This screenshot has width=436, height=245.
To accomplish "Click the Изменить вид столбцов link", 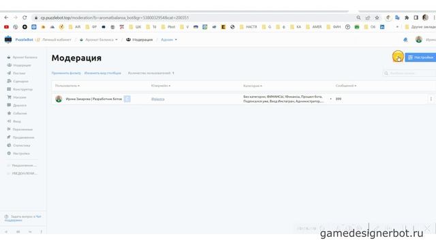I will pyautogui.click(x=103, y=73).
